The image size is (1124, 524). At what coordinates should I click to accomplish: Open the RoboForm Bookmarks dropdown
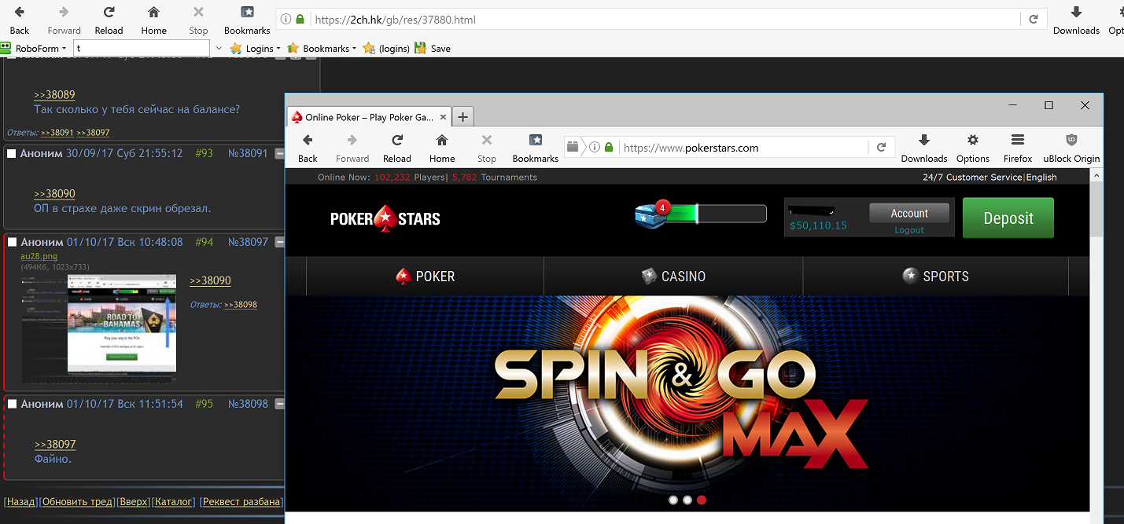[x=322, y=49]
